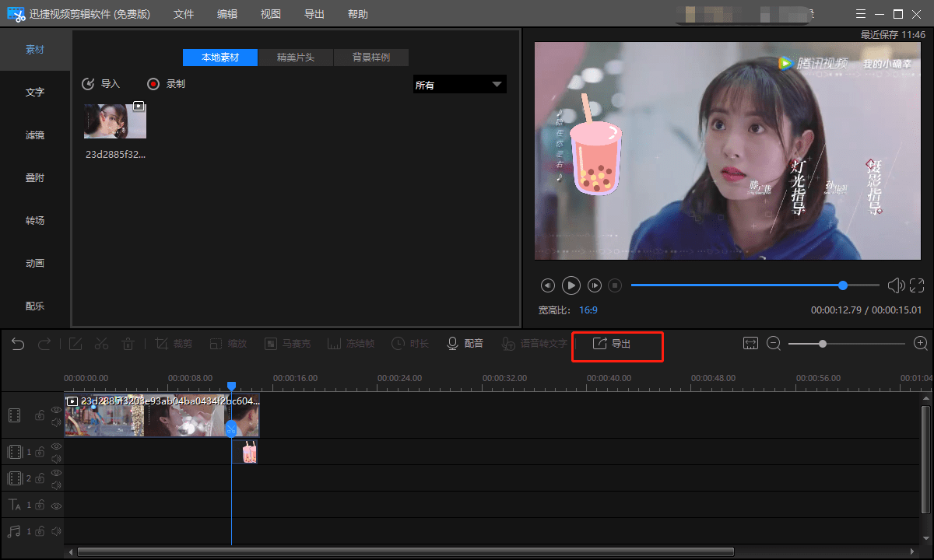Open the 文件 menu

[x=184, y=14]
